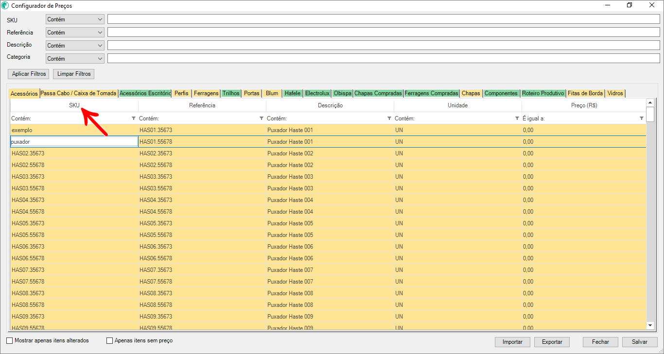664x354 pixels.
Task: Click the Aplicar Filtros button
Action: 29,74
